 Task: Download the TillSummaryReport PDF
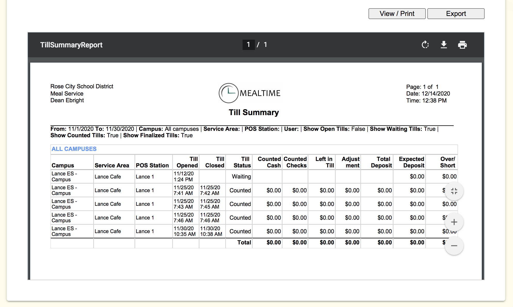point(444,45)
